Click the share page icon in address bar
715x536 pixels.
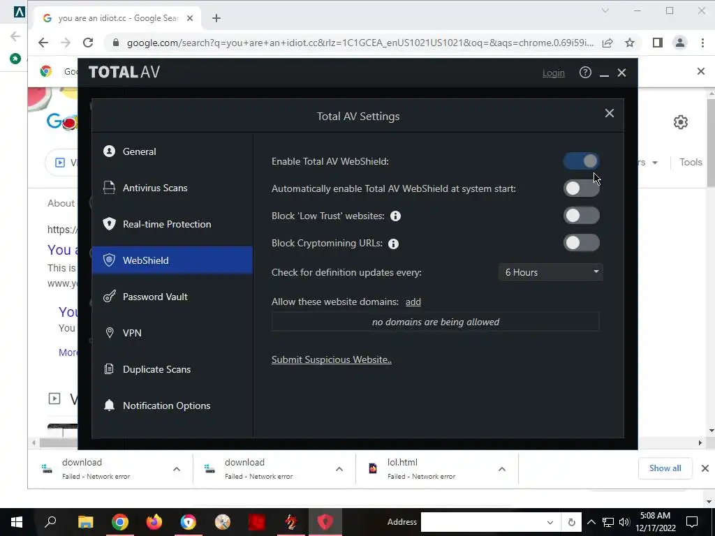607,43
